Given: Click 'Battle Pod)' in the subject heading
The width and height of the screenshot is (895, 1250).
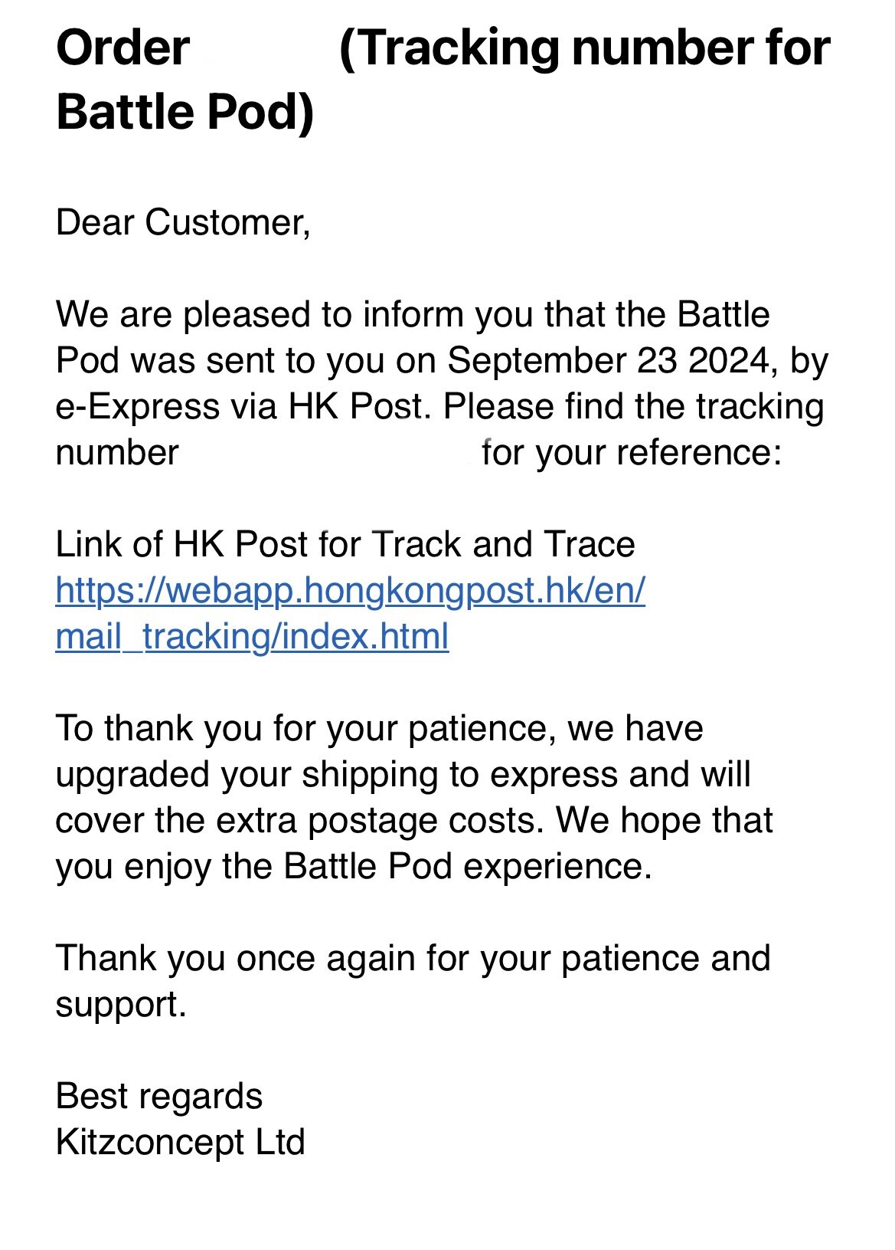Looking at the screenshot, I should tap(185, 112).
